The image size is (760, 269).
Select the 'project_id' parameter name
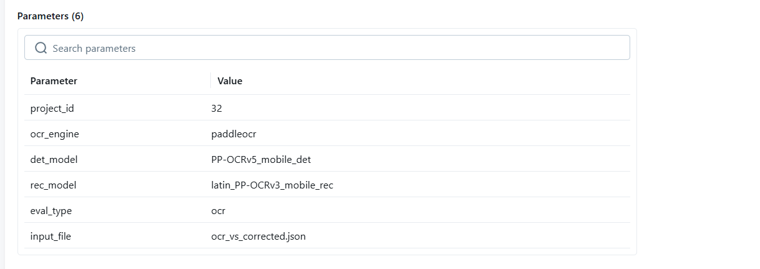pos(52,108)
